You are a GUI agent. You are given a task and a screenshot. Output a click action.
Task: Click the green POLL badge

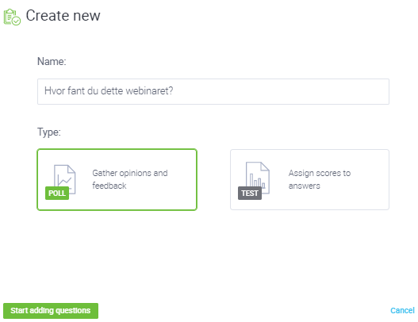[x=57, y=193]
